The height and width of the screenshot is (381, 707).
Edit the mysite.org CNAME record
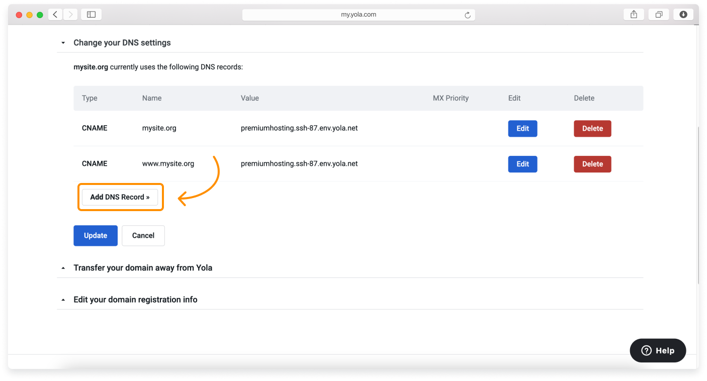(x=522, y=128)
